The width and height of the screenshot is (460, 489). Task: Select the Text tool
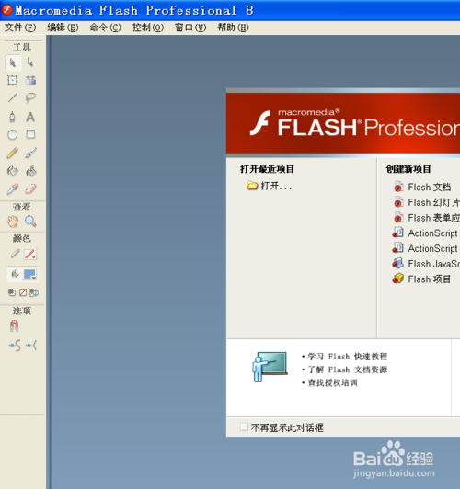pos(30,117)
